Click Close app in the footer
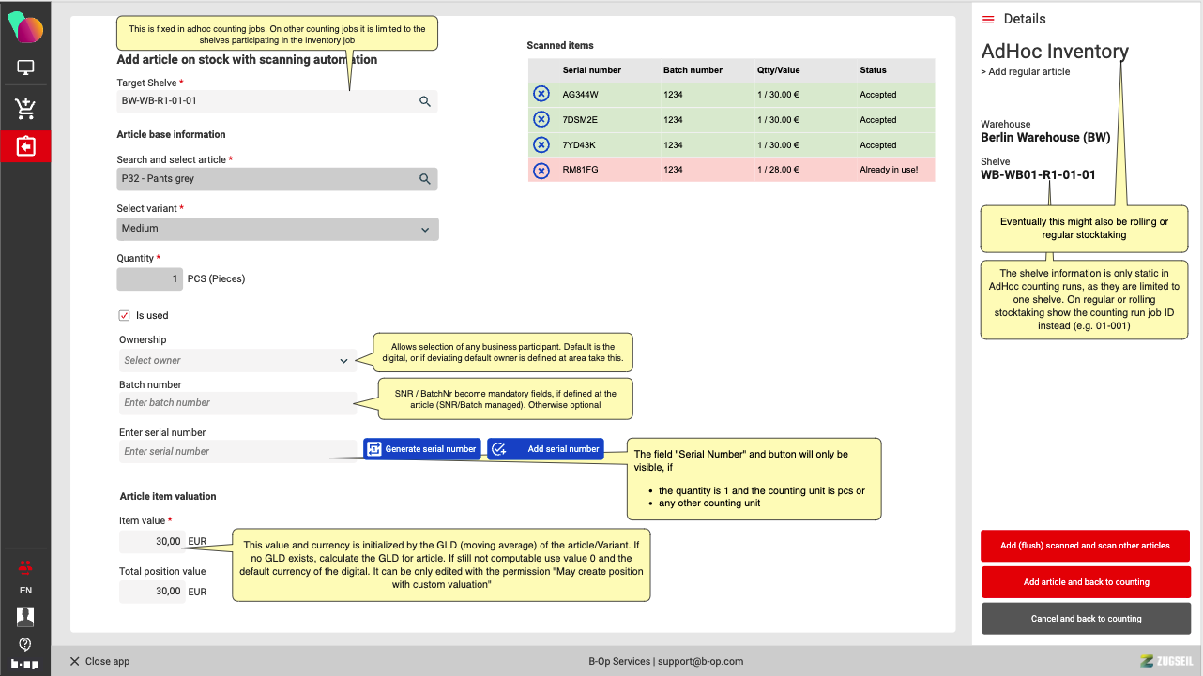 coord(99,661)
